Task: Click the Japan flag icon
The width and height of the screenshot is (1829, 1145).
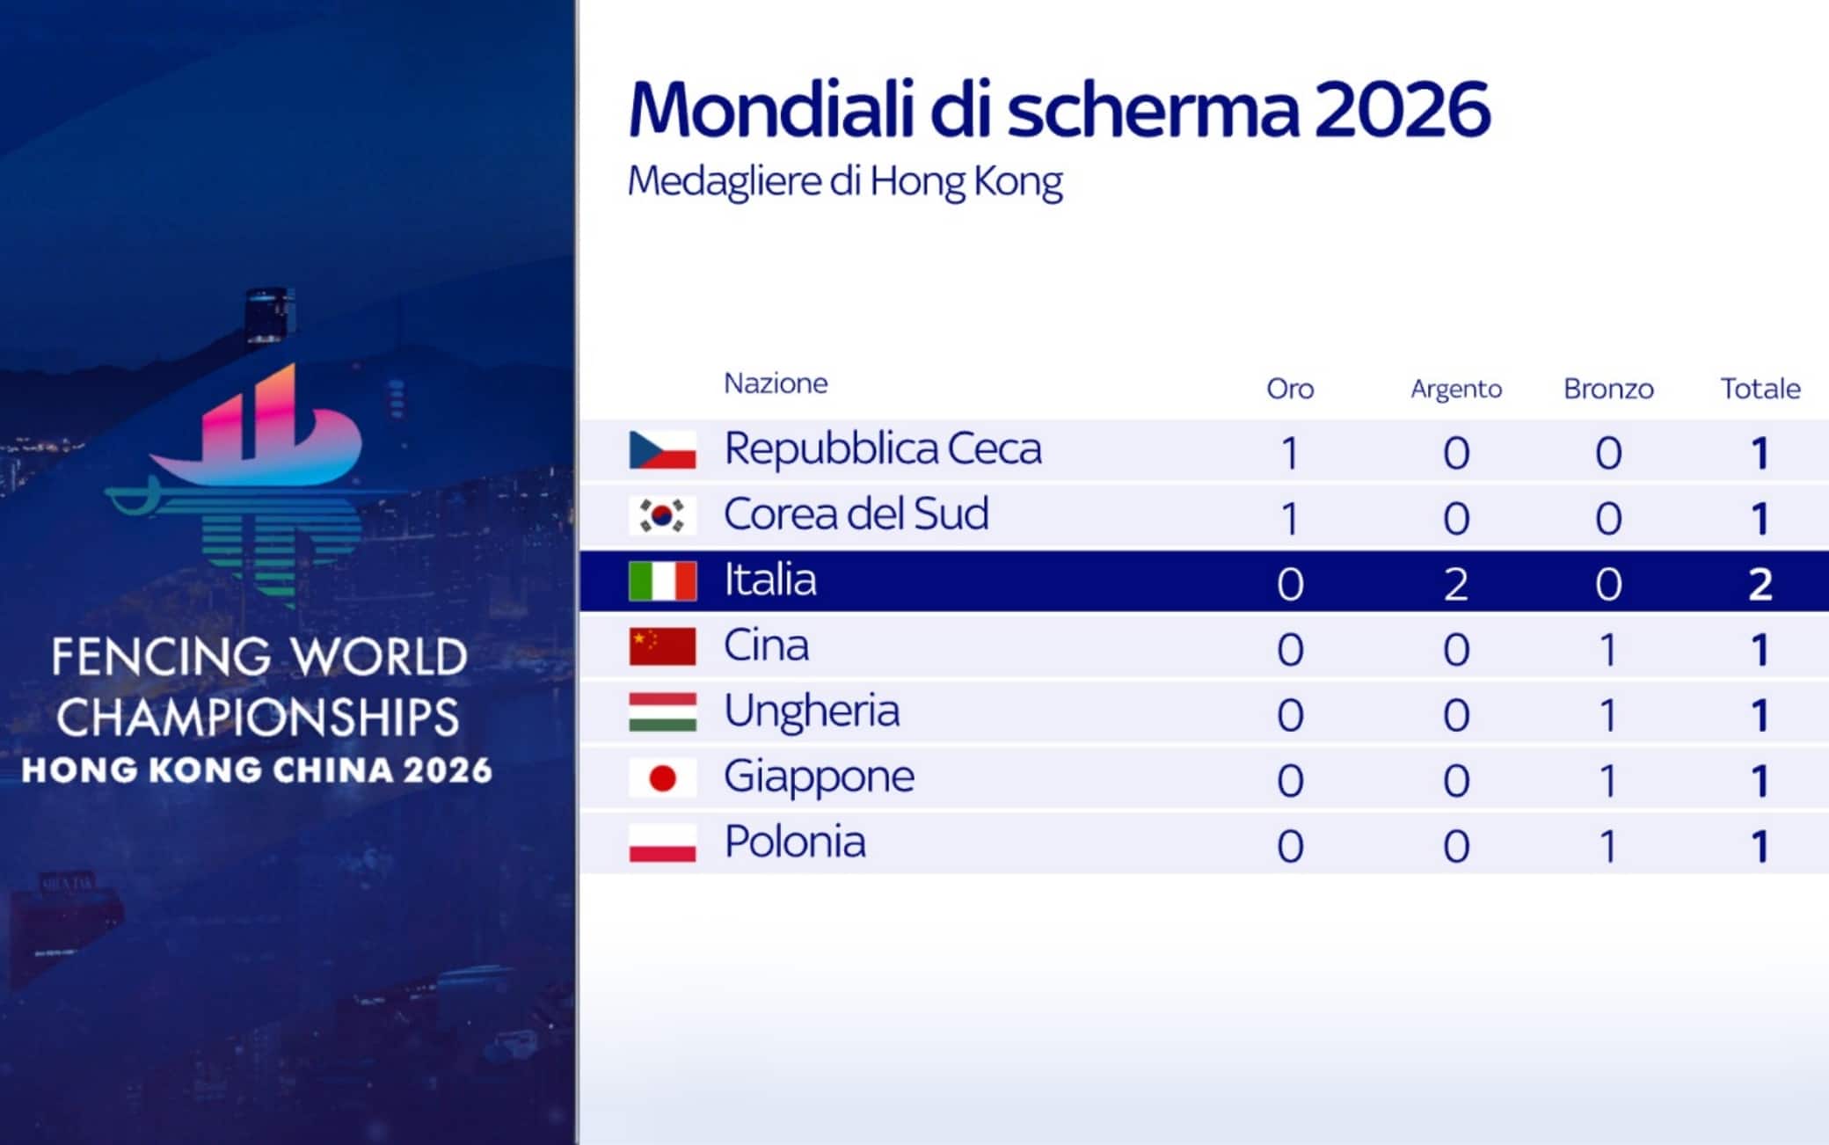Action: (662, 777)
